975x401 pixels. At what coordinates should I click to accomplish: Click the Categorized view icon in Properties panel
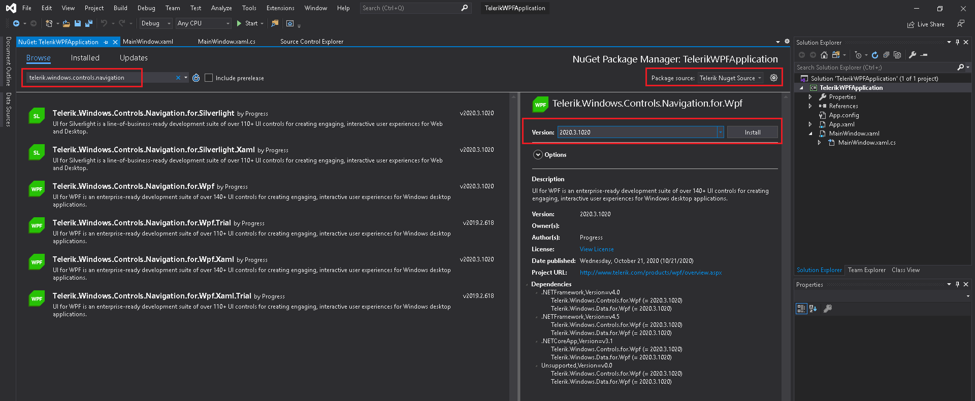(x=801, y=309)
